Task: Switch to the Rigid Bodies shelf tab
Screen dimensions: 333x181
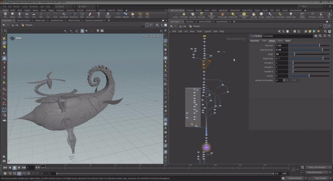Action: pos(223,10)
